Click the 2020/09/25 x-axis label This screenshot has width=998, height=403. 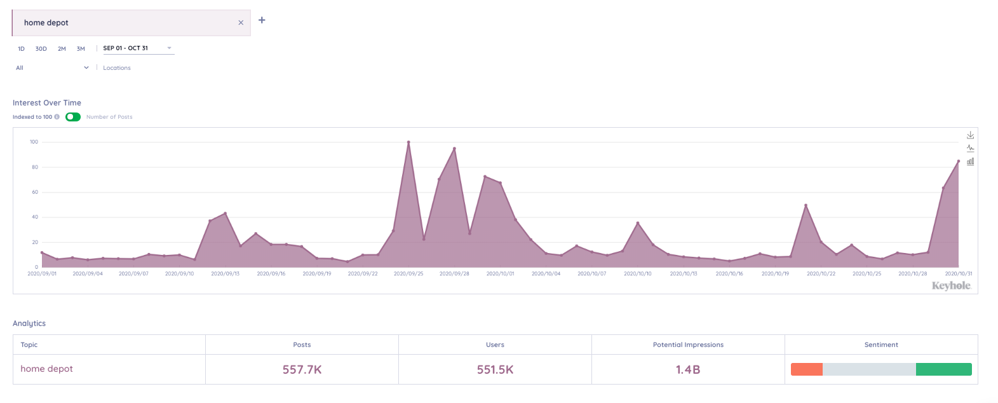[408, 274]
